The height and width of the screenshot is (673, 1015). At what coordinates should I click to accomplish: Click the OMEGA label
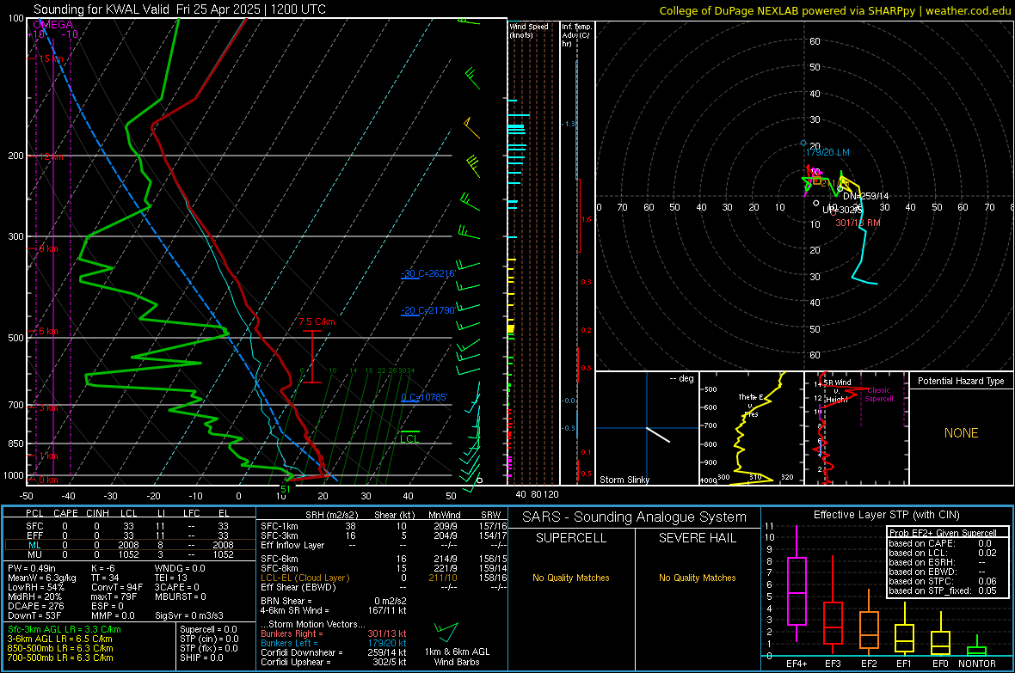point(52,25)
